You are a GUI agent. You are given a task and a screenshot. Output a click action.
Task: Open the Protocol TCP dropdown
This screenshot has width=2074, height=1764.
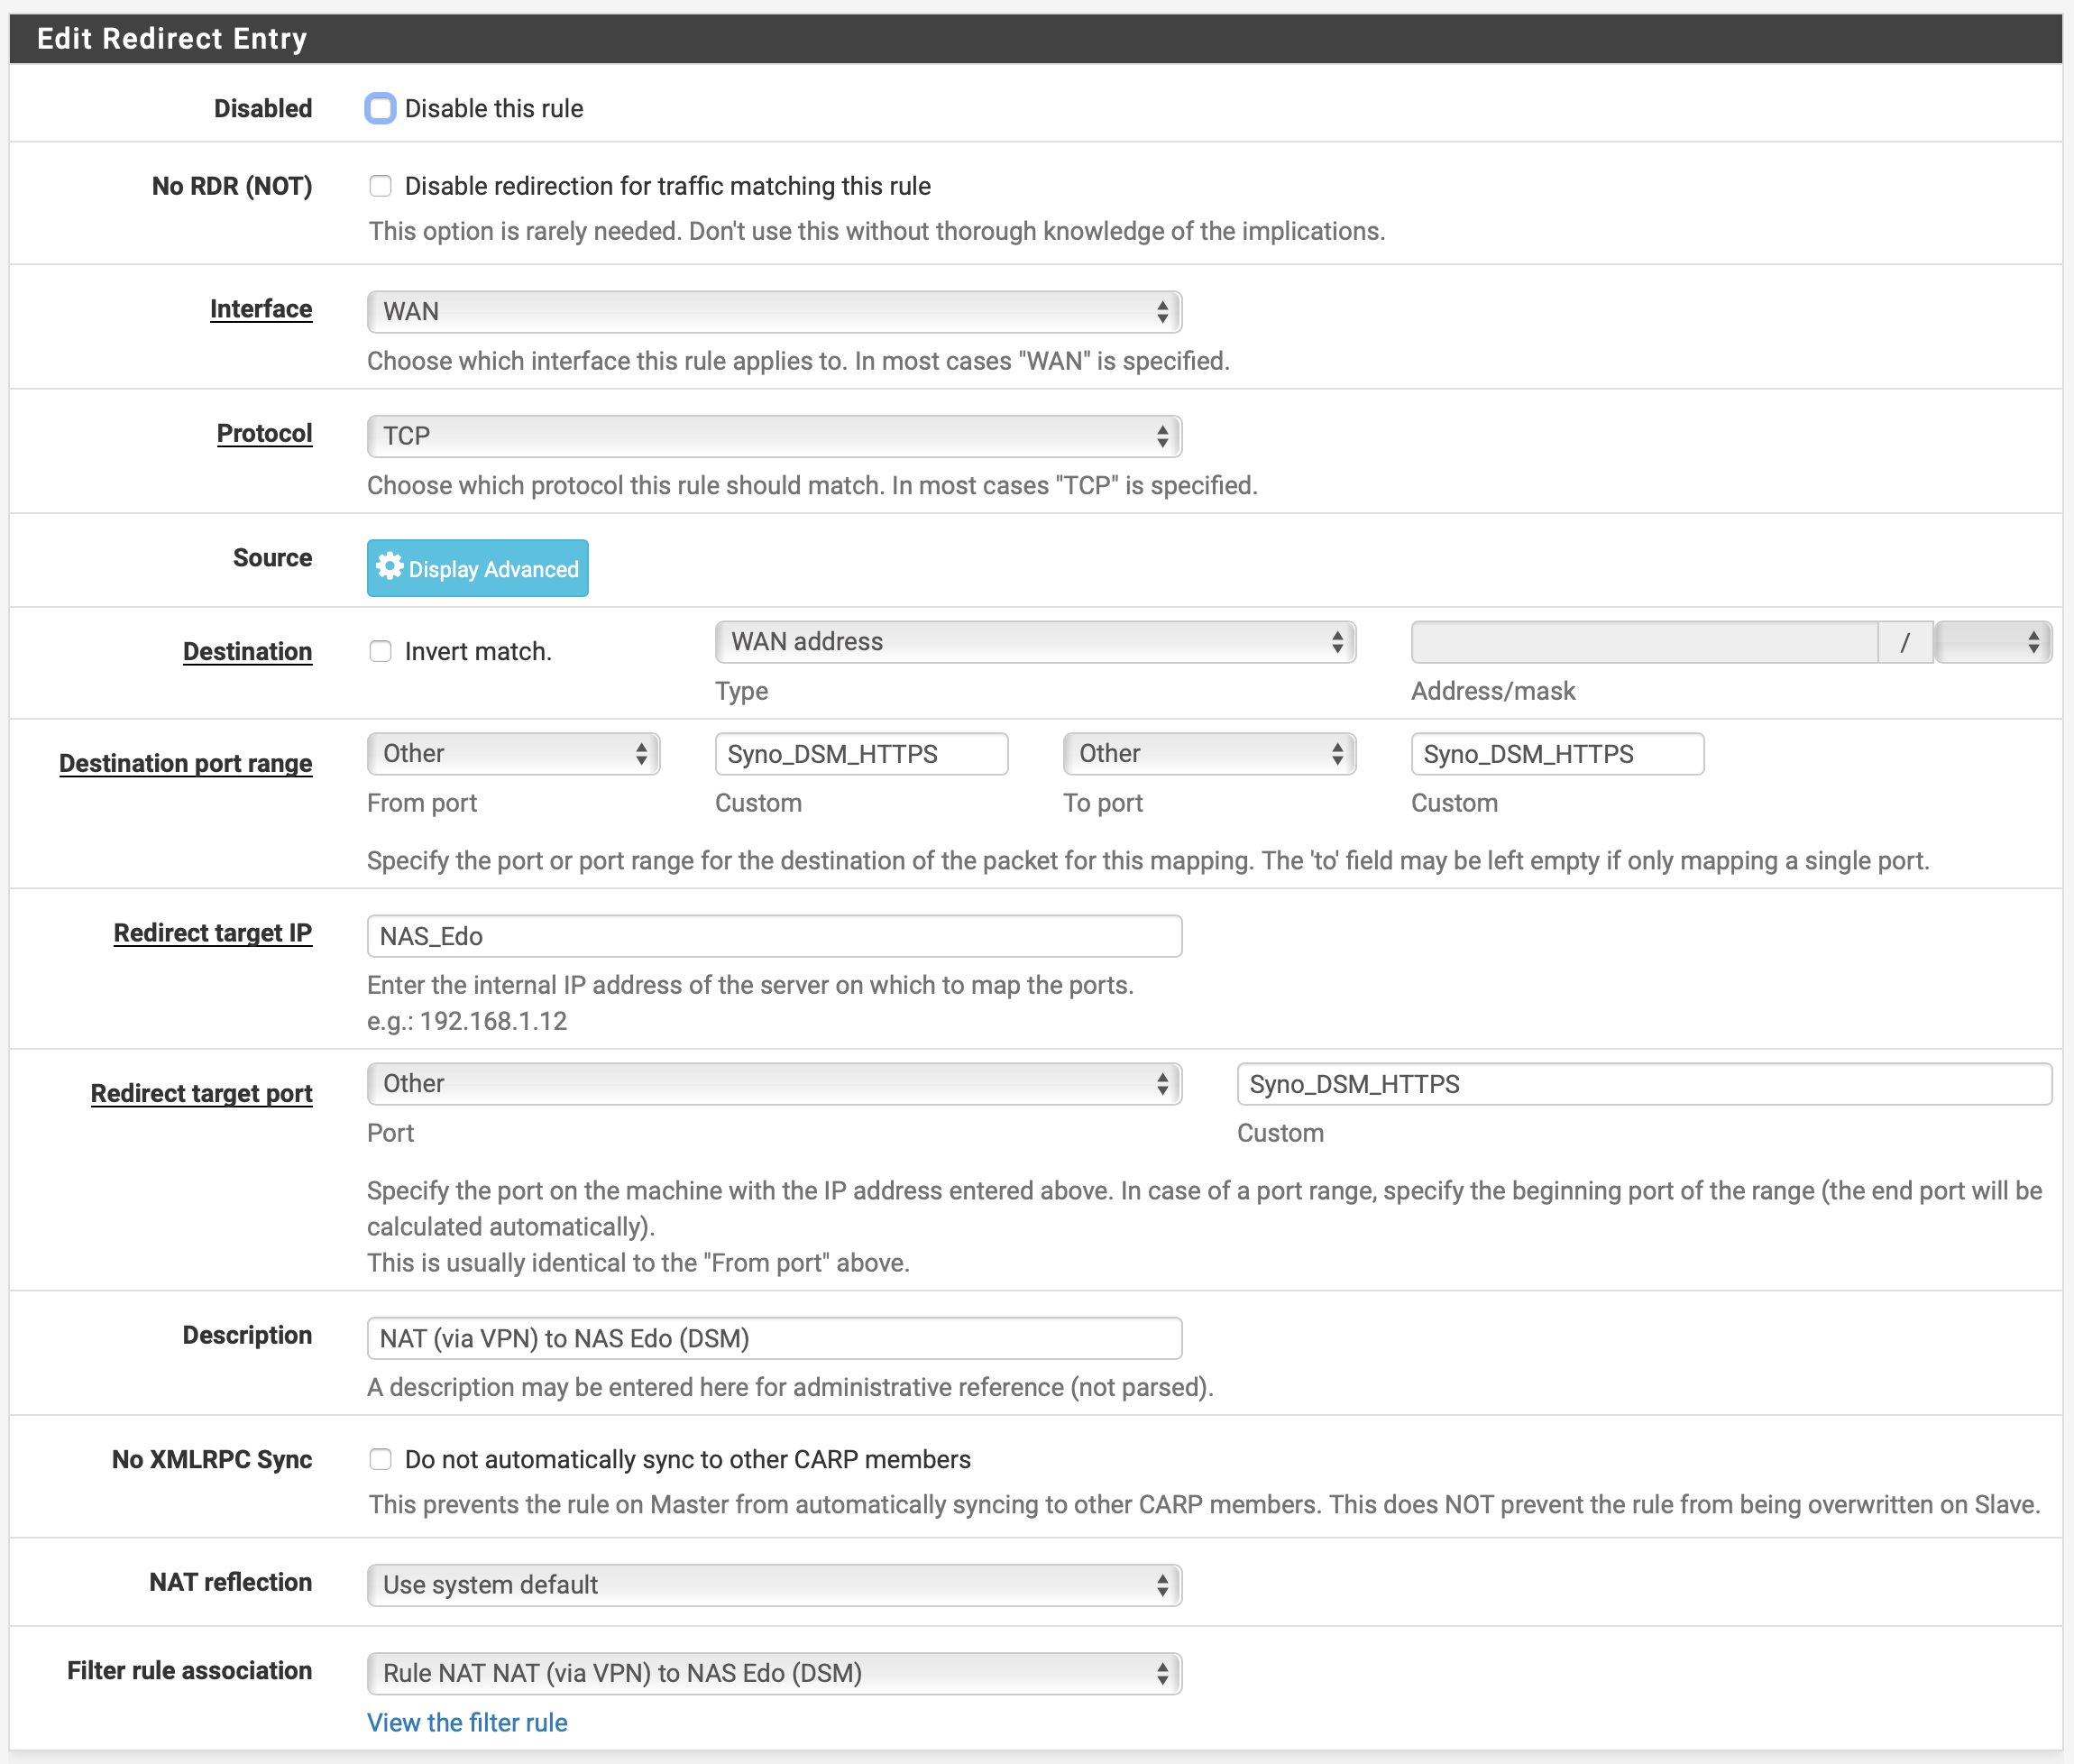[773, 436]
